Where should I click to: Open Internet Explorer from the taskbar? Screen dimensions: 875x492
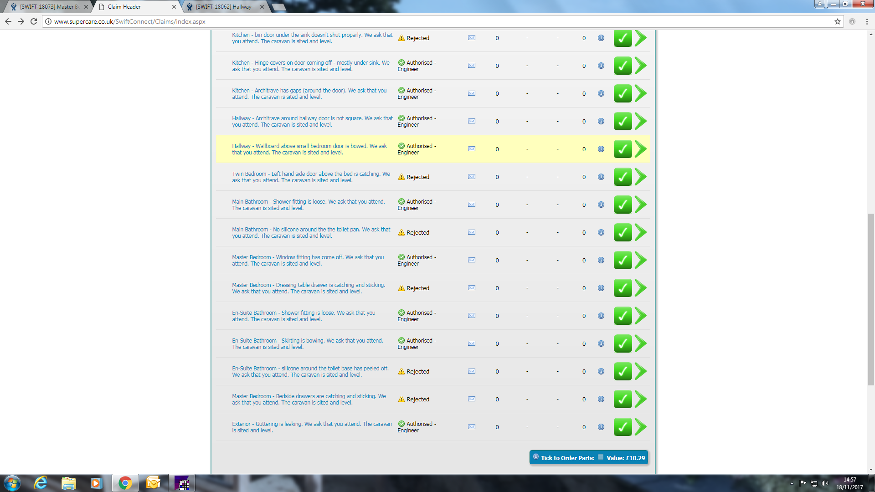click(41, 483)
